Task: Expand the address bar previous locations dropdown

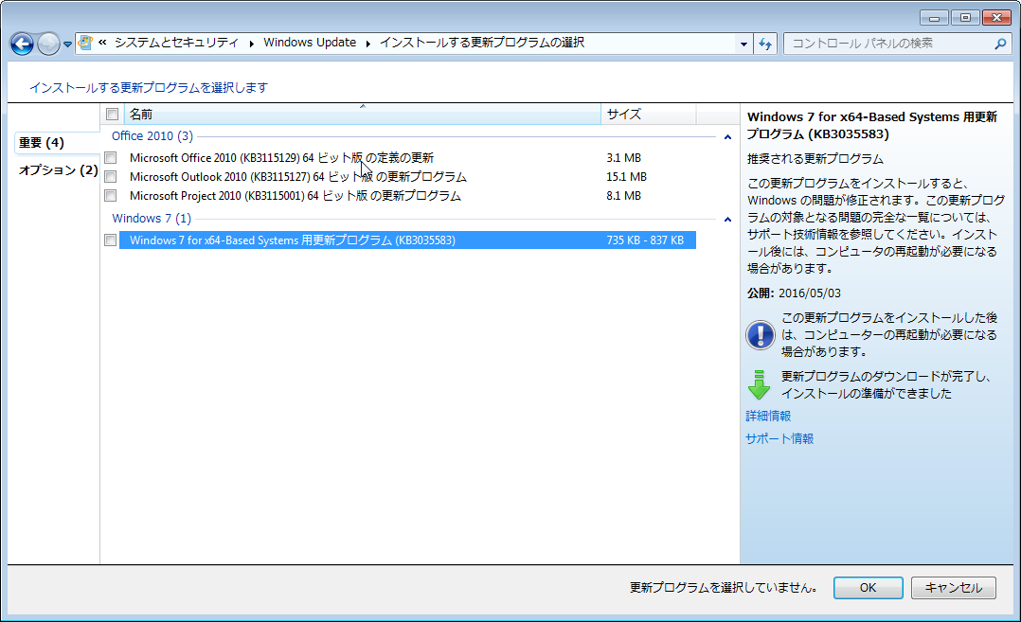Action: pyautogui.click(x=743, y=44)
